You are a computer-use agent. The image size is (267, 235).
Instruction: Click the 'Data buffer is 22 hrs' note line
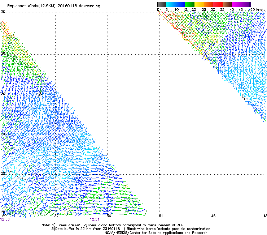(131, 229)
